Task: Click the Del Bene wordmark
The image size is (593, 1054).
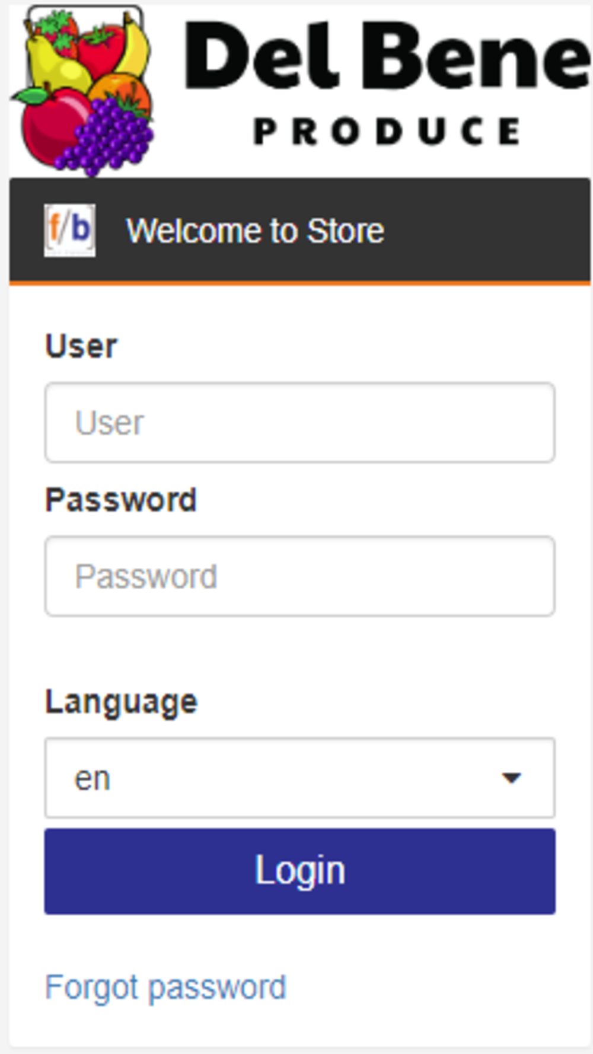Action: [x=388, y=57]
